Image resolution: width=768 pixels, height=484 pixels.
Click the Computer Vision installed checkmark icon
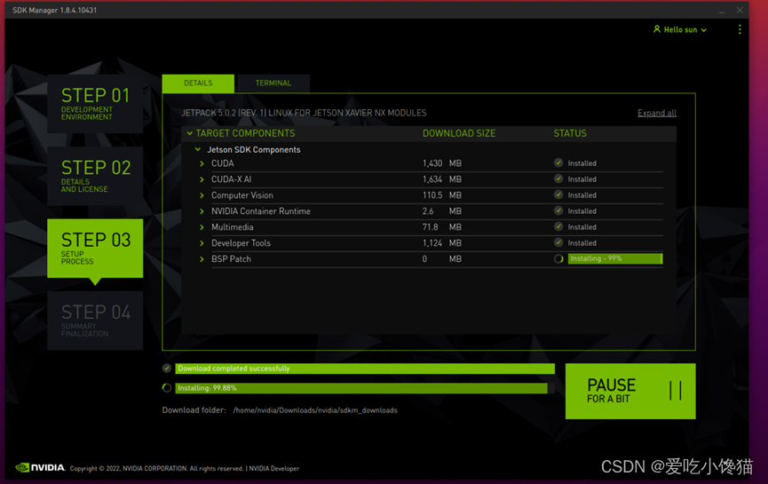558,194
